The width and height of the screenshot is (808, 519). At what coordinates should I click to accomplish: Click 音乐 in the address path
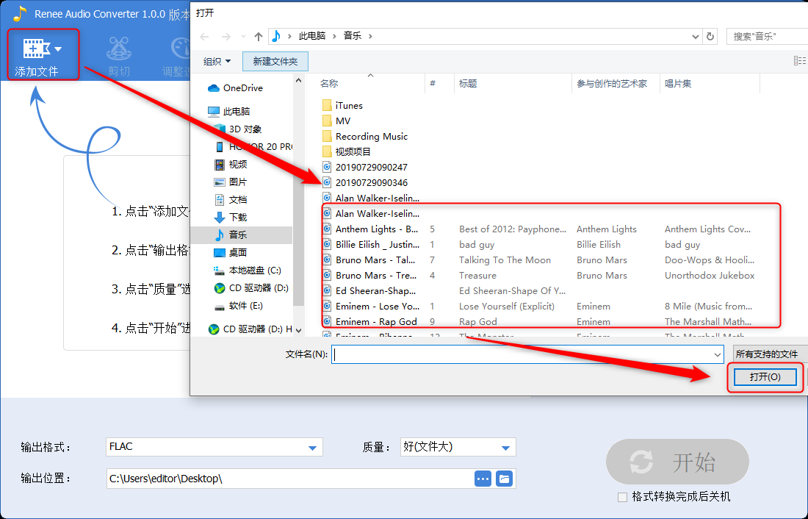pyautogui.click(x=353, y=35)
